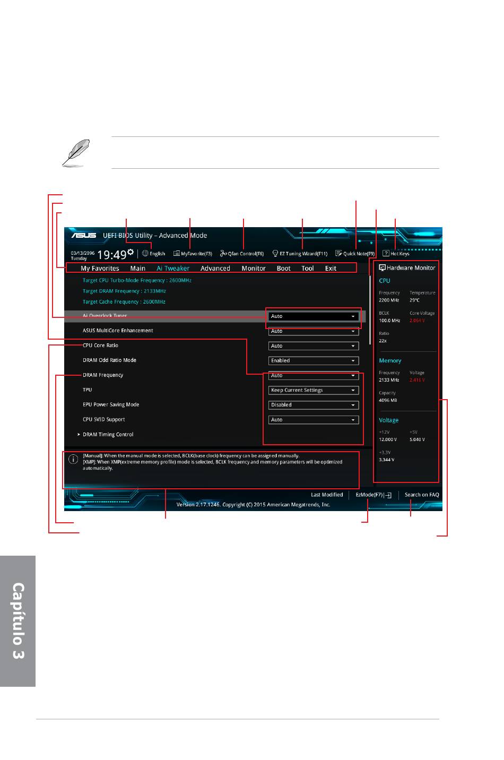This screenshot has width=504, height=760.
Task: Switch to the Main tab
Action: click(x=138, y=269)
